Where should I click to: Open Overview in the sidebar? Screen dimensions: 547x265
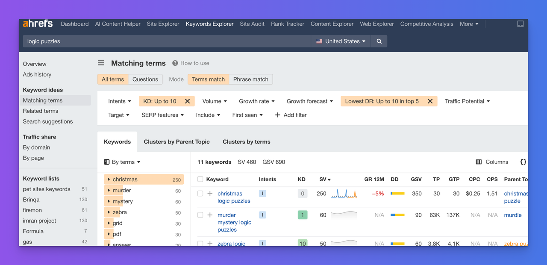35,64
